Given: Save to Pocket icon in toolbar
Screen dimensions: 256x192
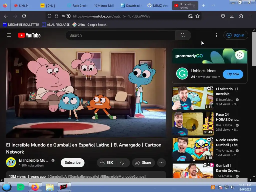Looking at the screenshot, I should click(223, 16).
